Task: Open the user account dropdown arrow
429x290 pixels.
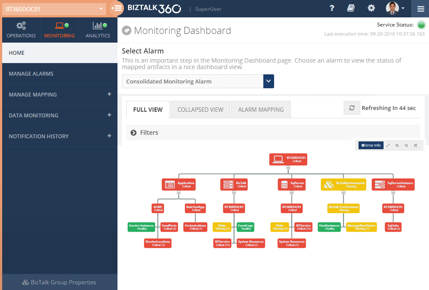Action: pyautogui.click(x=403, y=8)
